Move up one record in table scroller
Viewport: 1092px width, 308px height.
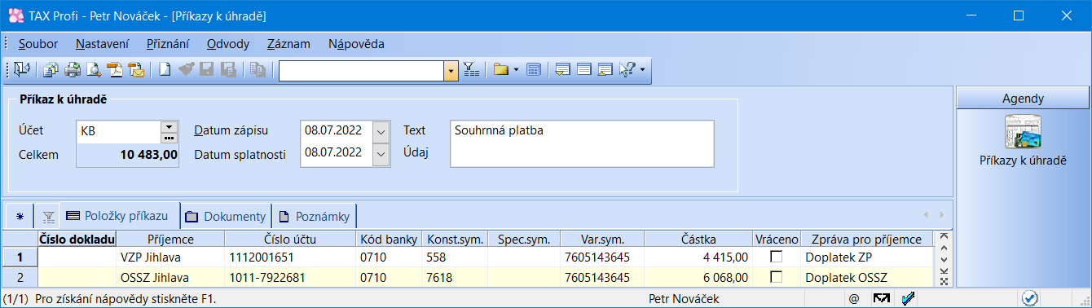point(944,248)
